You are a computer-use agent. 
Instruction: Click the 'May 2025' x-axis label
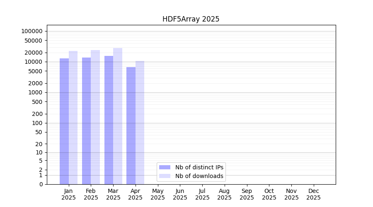click(158, 194)
